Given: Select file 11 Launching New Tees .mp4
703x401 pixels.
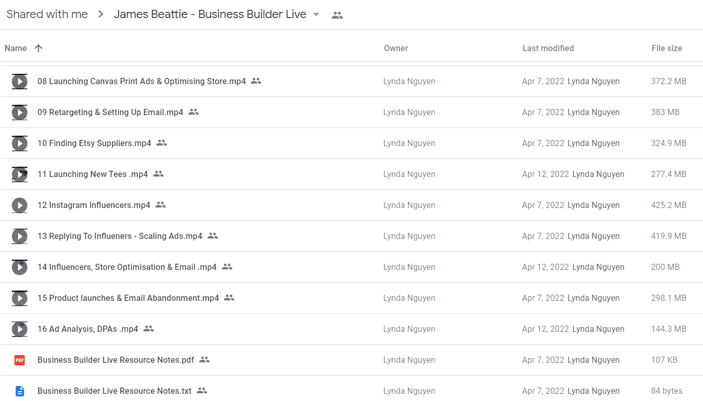Looking at the screenshot, I should click(x=93, y=174).
